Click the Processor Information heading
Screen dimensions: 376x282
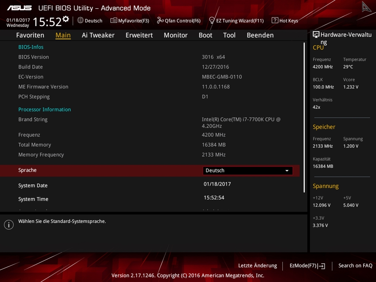pyautogui.click(x=45, y=110)
